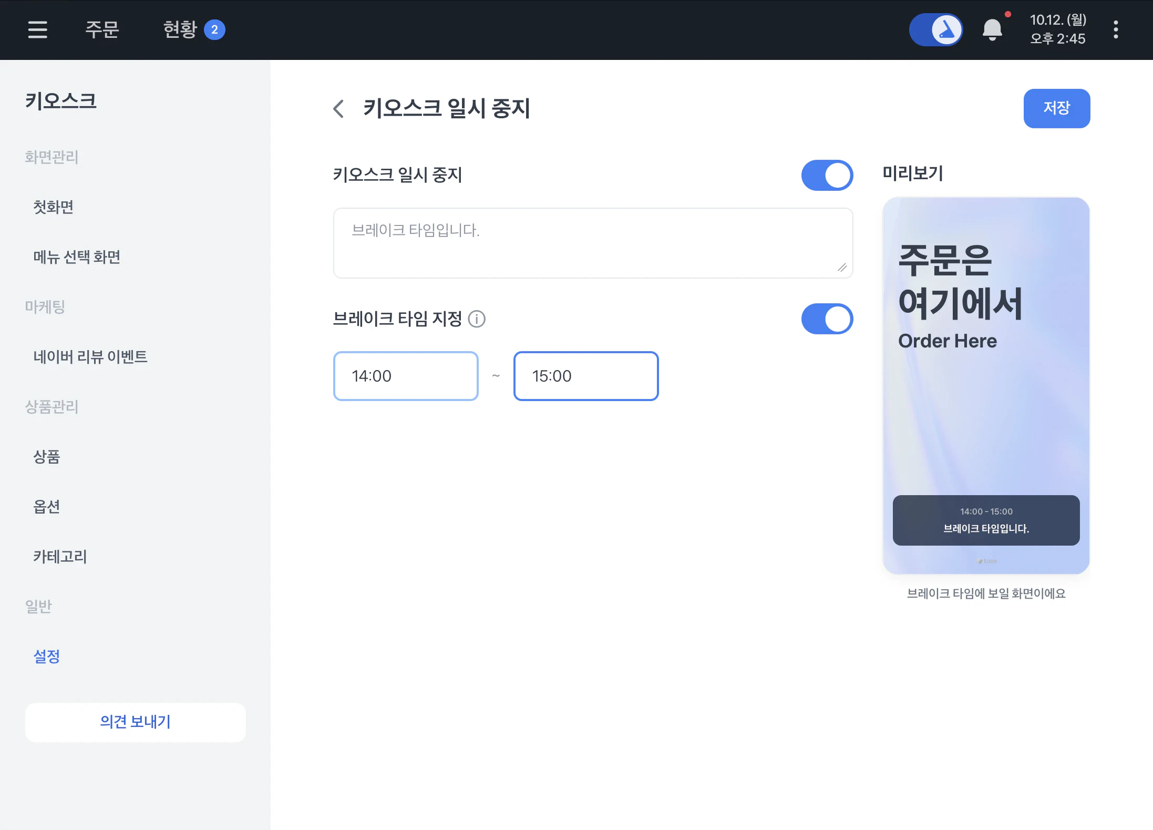Click the kiosk preview screen
1153x830 pixels.
[986, 385]
